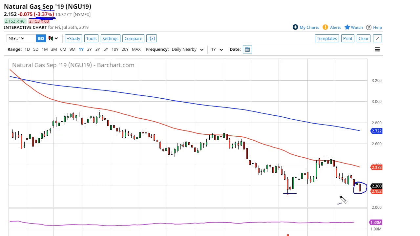
Task: Open My Charts link
Action: click(x=309, y=28)
